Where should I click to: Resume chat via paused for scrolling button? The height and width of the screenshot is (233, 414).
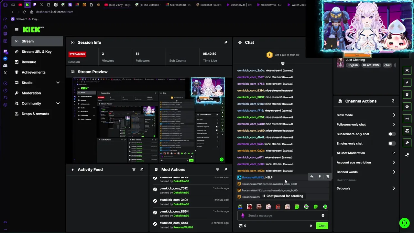click(x=283, y=196)
